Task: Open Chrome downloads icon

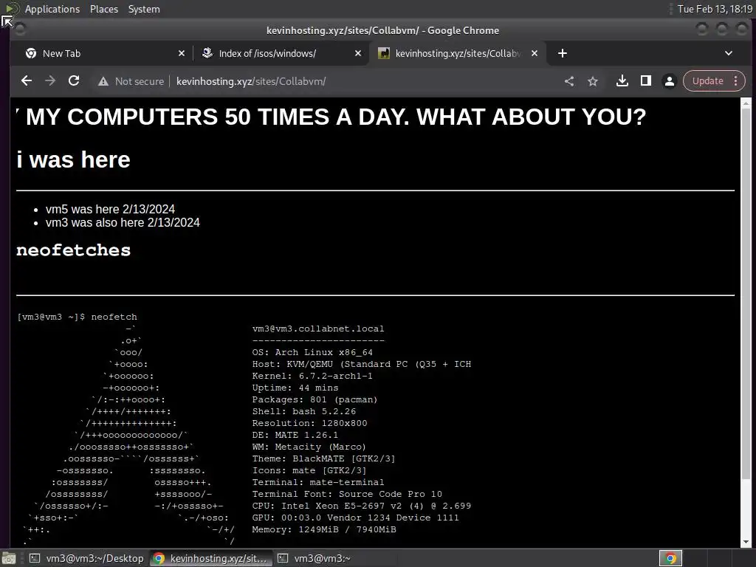Action: tap(622, 81)
